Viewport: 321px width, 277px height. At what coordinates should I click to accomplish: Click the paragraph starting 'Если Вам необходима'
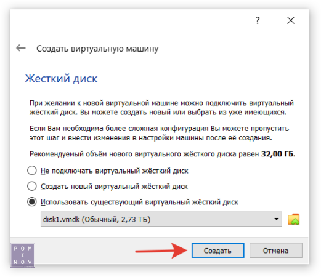(159, 133)
